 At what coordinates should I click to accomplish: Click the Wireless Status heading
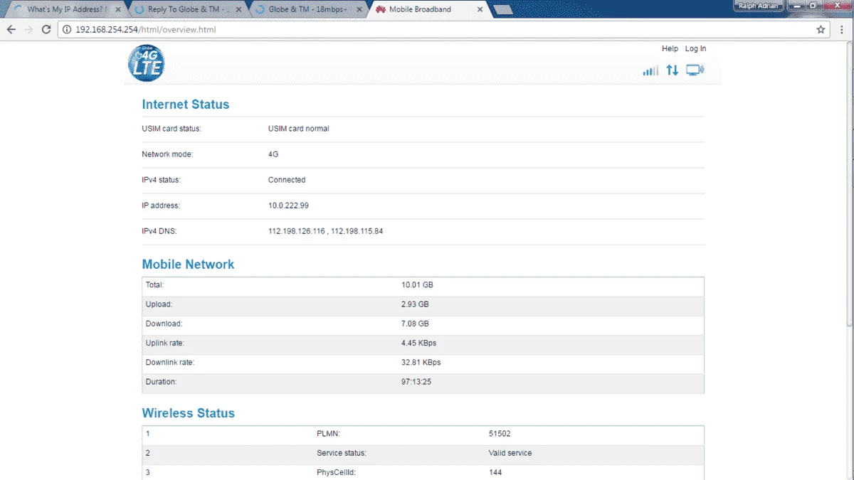pos(188,413)
